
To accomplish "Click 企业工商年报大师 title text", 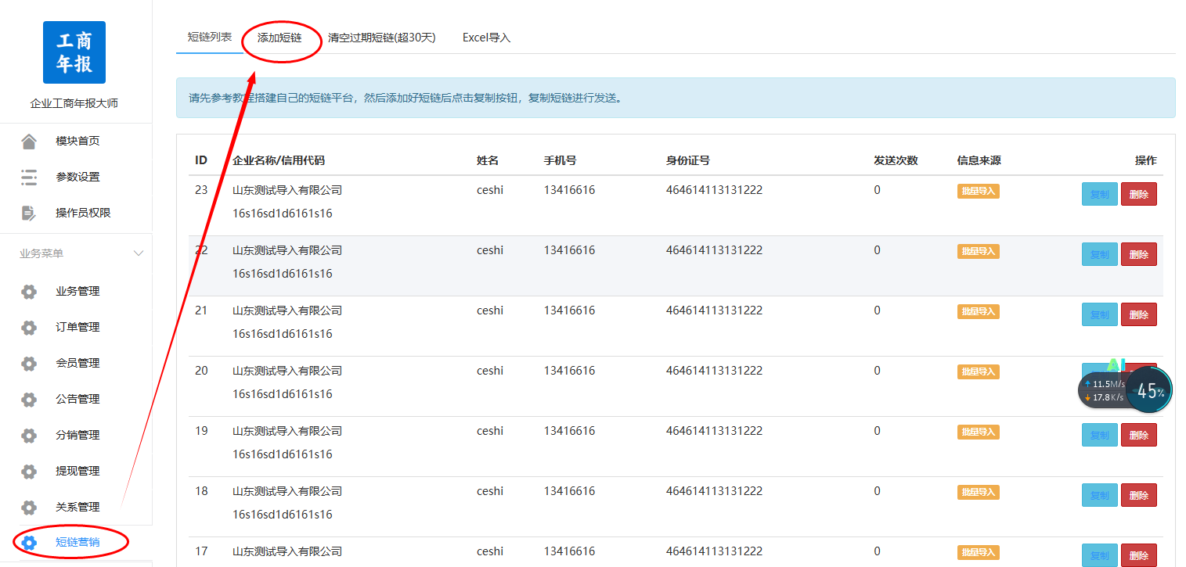I will point(74,103).
